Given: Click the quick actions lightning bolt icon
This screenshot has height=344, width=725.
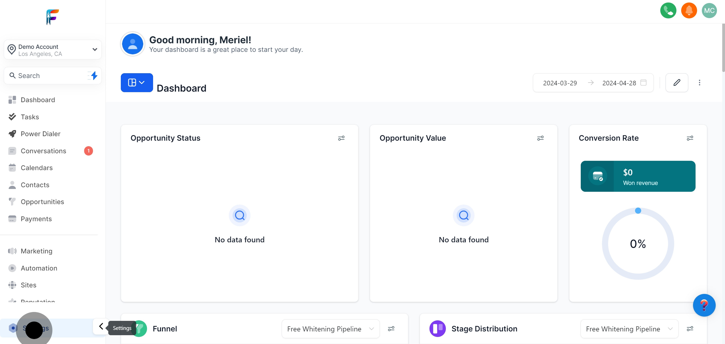Looking at the screenshot, I should point(93,75).
